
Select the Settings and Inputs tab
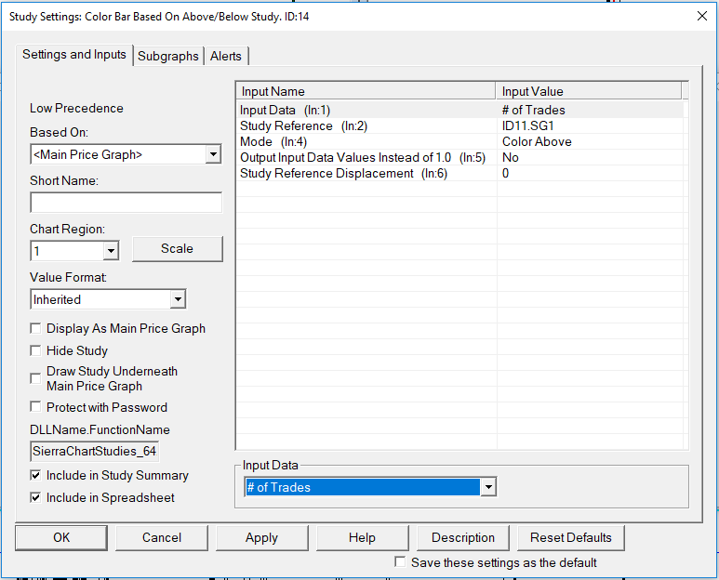point(74,55)
